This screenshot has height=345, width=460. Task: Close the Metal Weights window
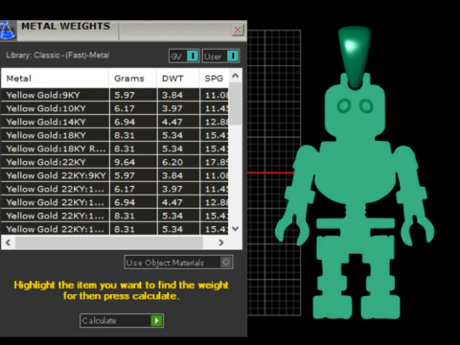pyautogui.click(x=238, y=30)
